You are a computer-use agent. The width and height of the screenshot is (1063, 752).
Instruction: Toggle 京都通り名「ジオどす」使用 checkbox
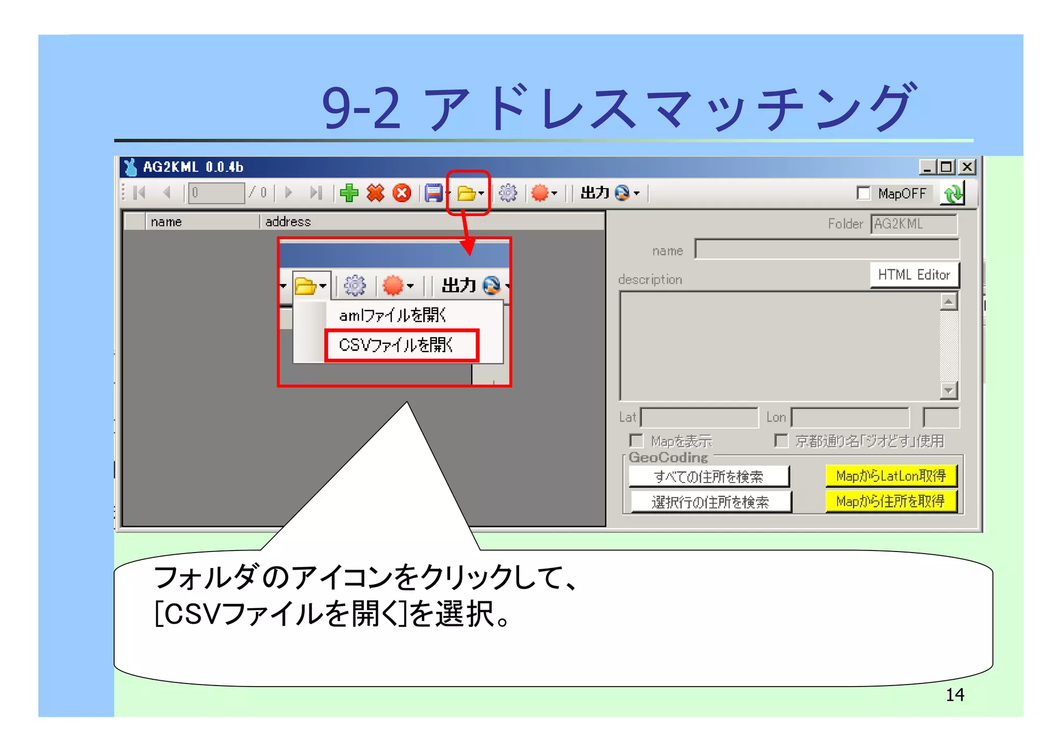click(x=781, y=441)
